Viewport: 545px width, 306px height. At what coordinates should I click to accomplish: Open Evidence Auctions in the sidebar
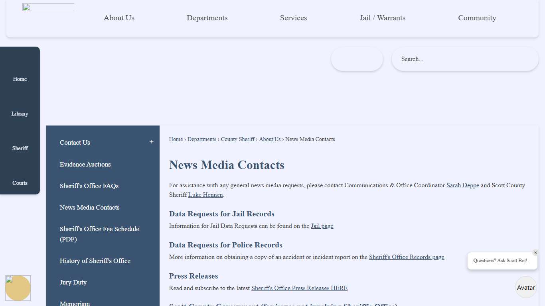[85, 164]
